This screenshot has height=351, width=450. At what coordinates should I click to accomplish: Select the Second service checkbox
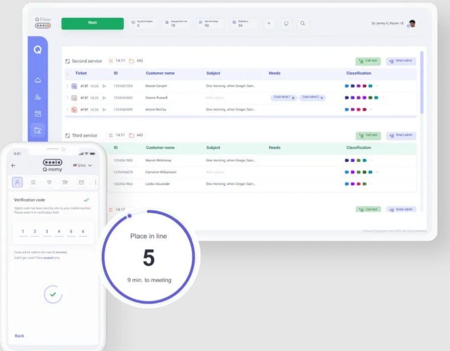point(67,61)
